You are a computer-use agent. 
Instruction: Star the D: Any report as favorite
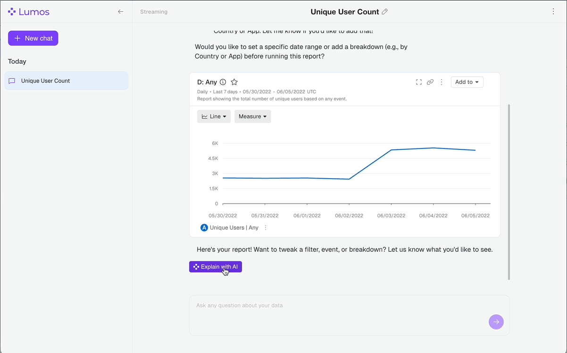tap(234, 82)
